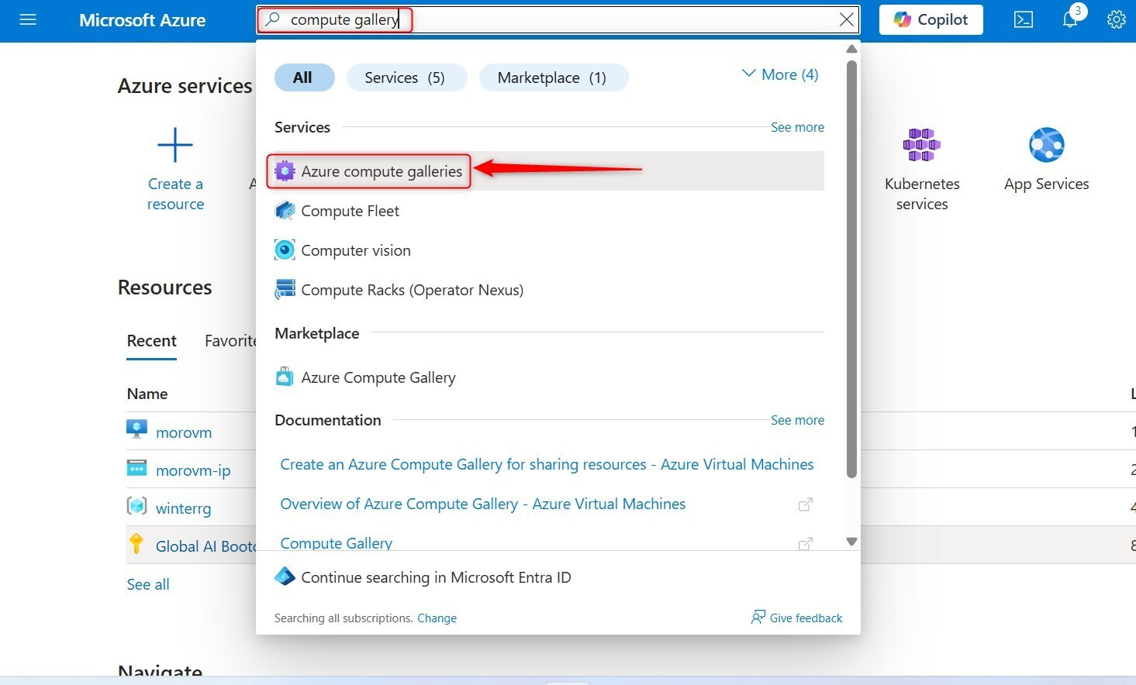Select the Services (5) filter
The image size is (1136, 685).
406,77
